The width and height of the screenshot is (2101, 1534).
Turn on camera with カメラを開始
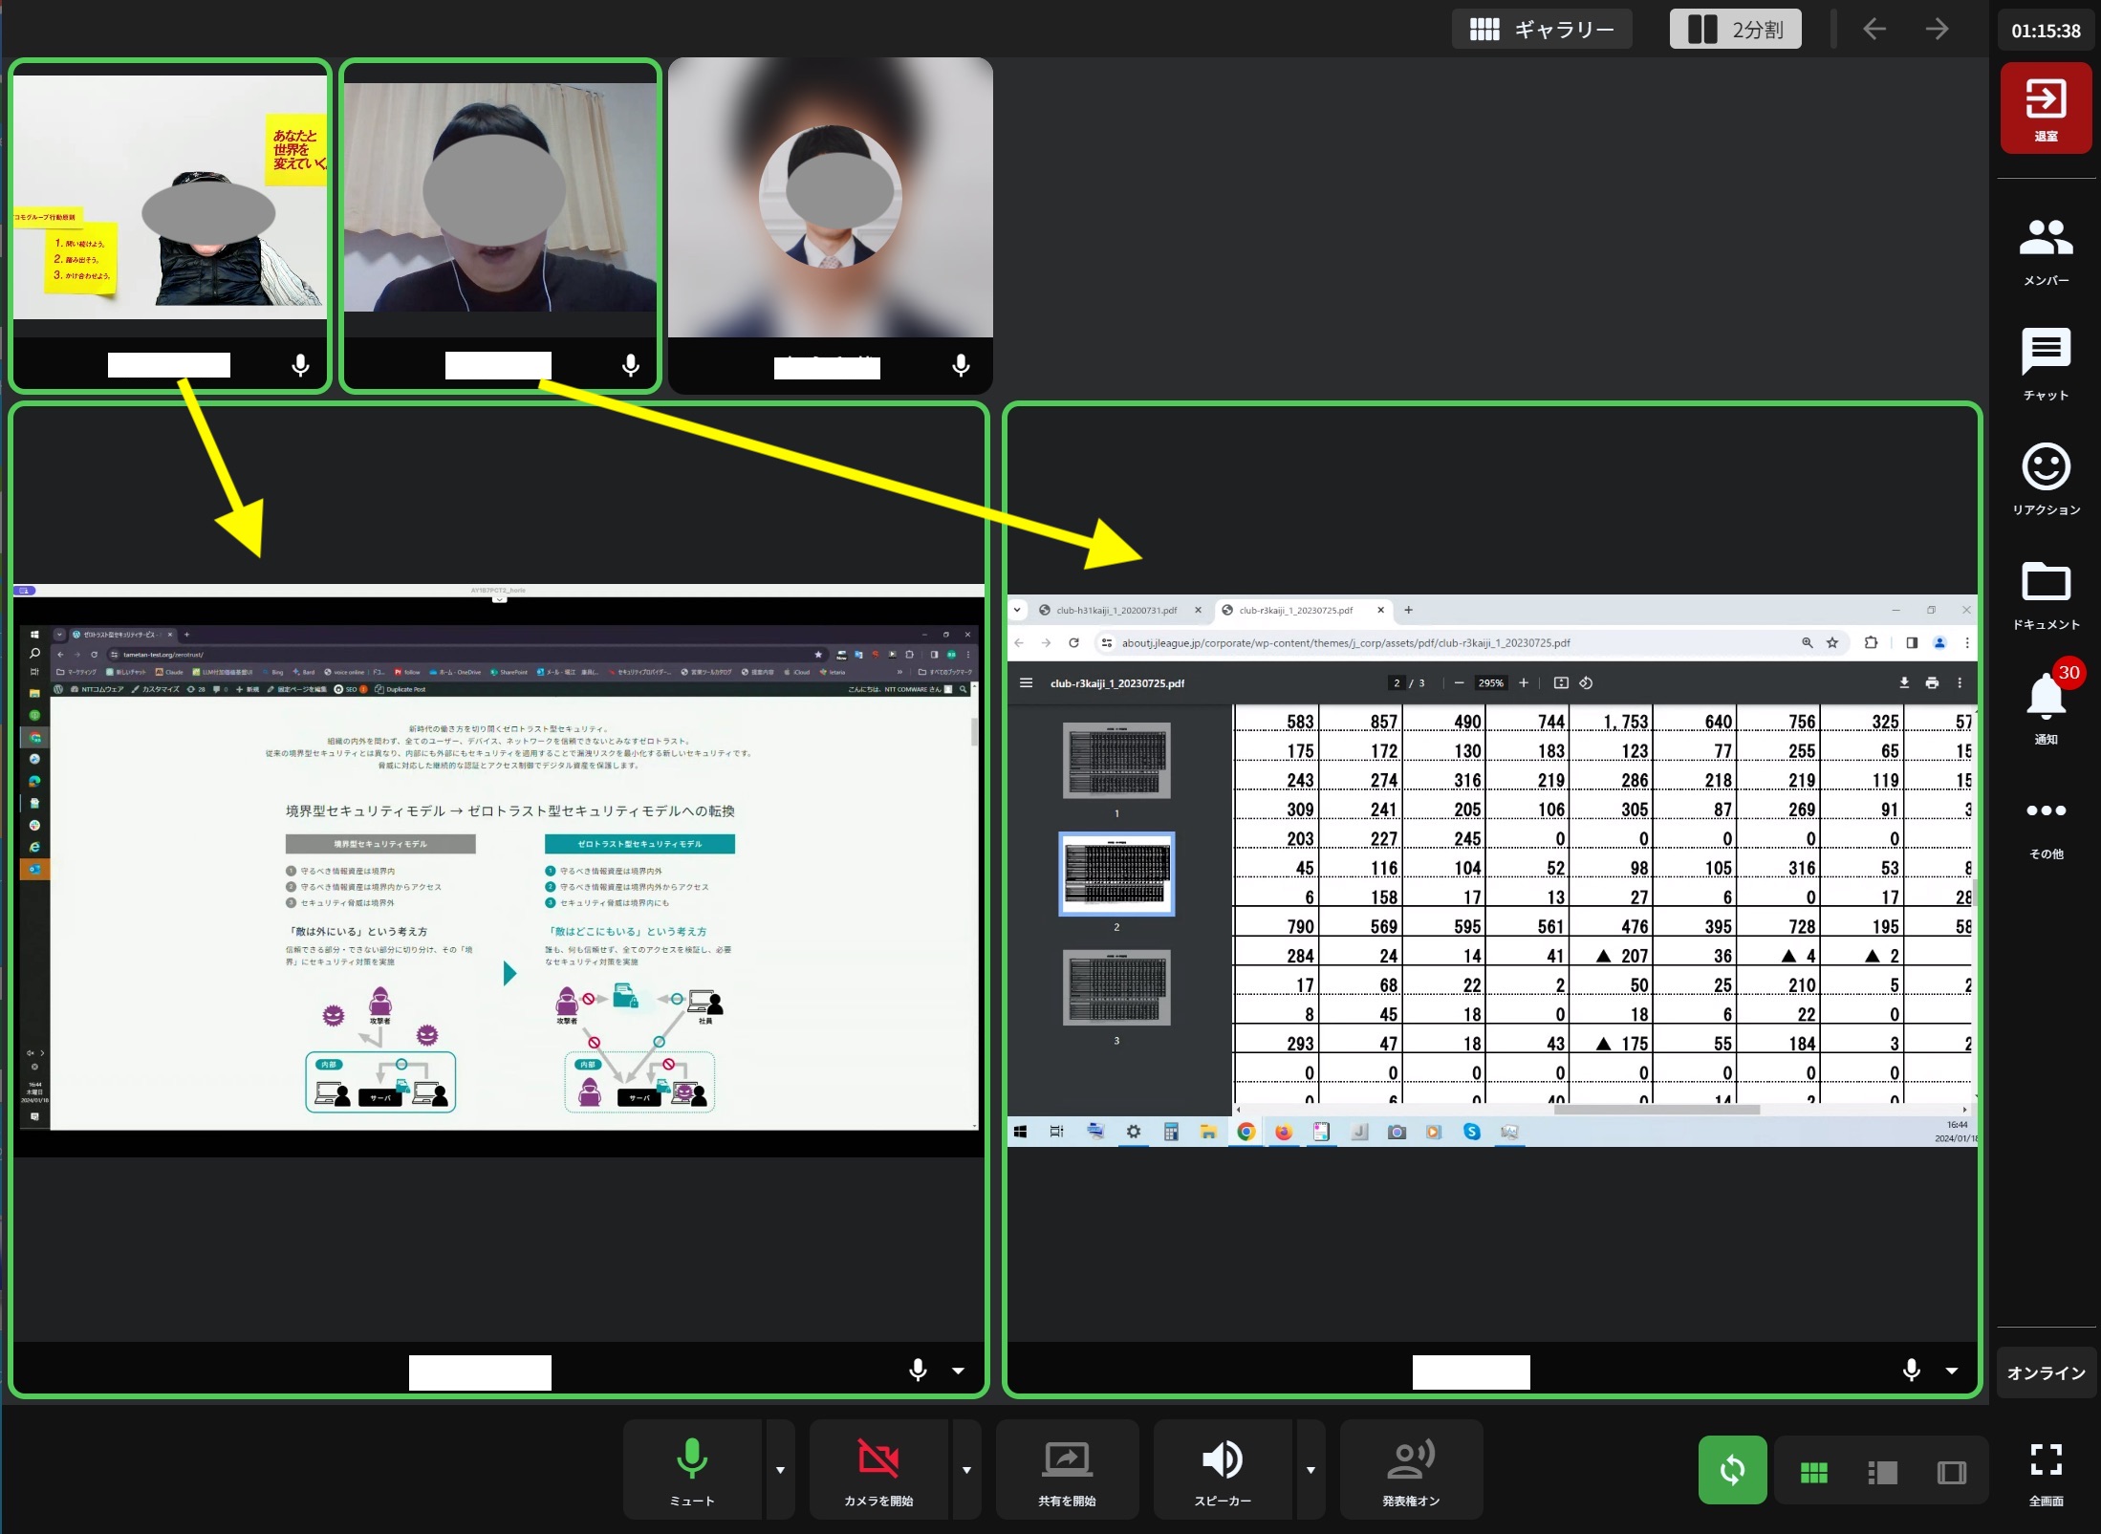click(x=878, y=1470)
